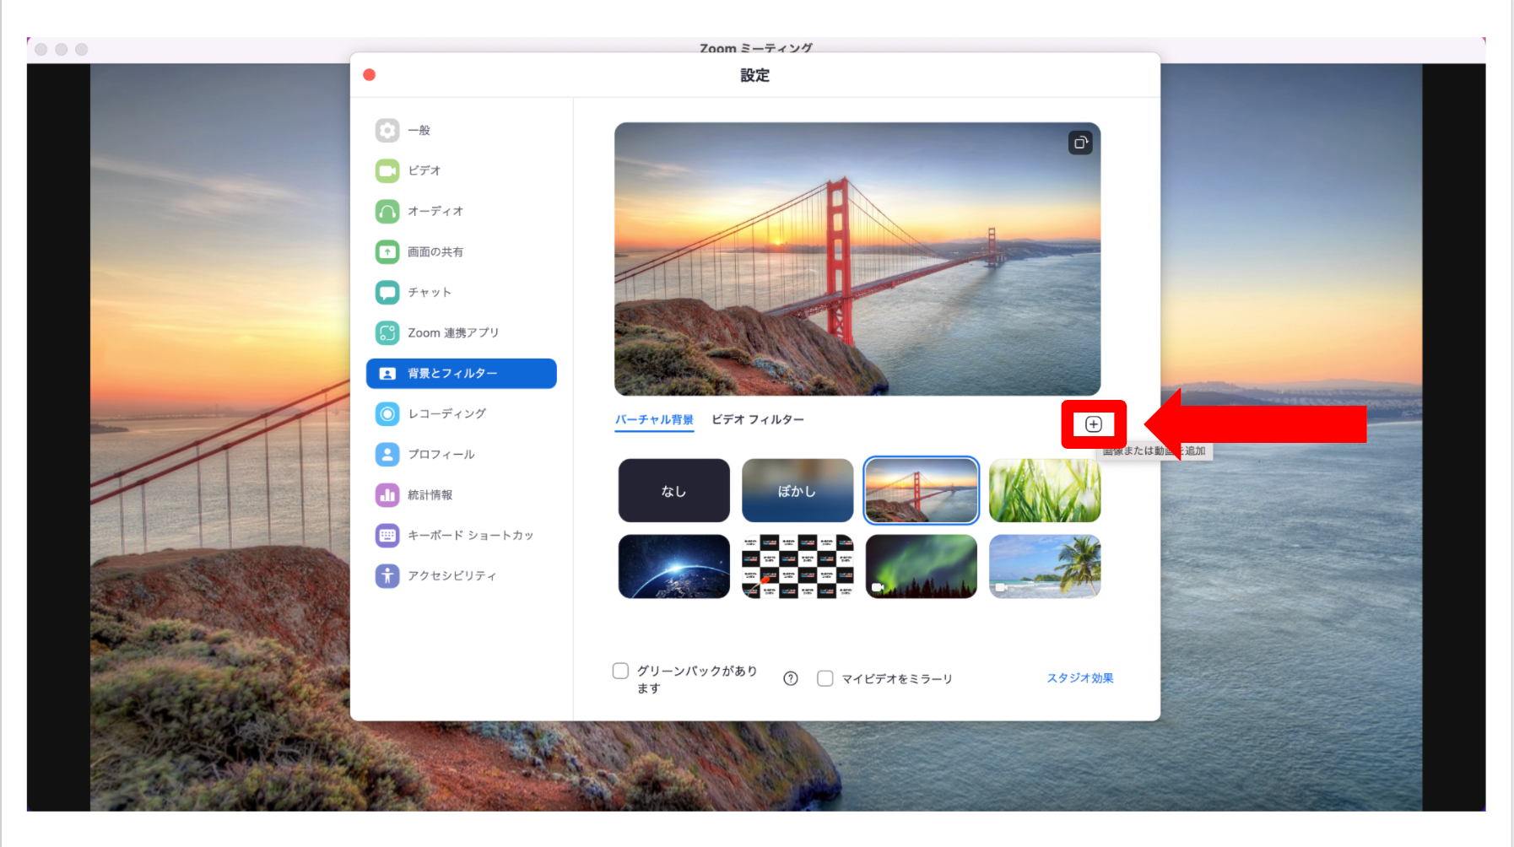The image size is (1514, 847).
Task: Select the 背景とフィルター sidebar item
Action: (x=462, y=374)
